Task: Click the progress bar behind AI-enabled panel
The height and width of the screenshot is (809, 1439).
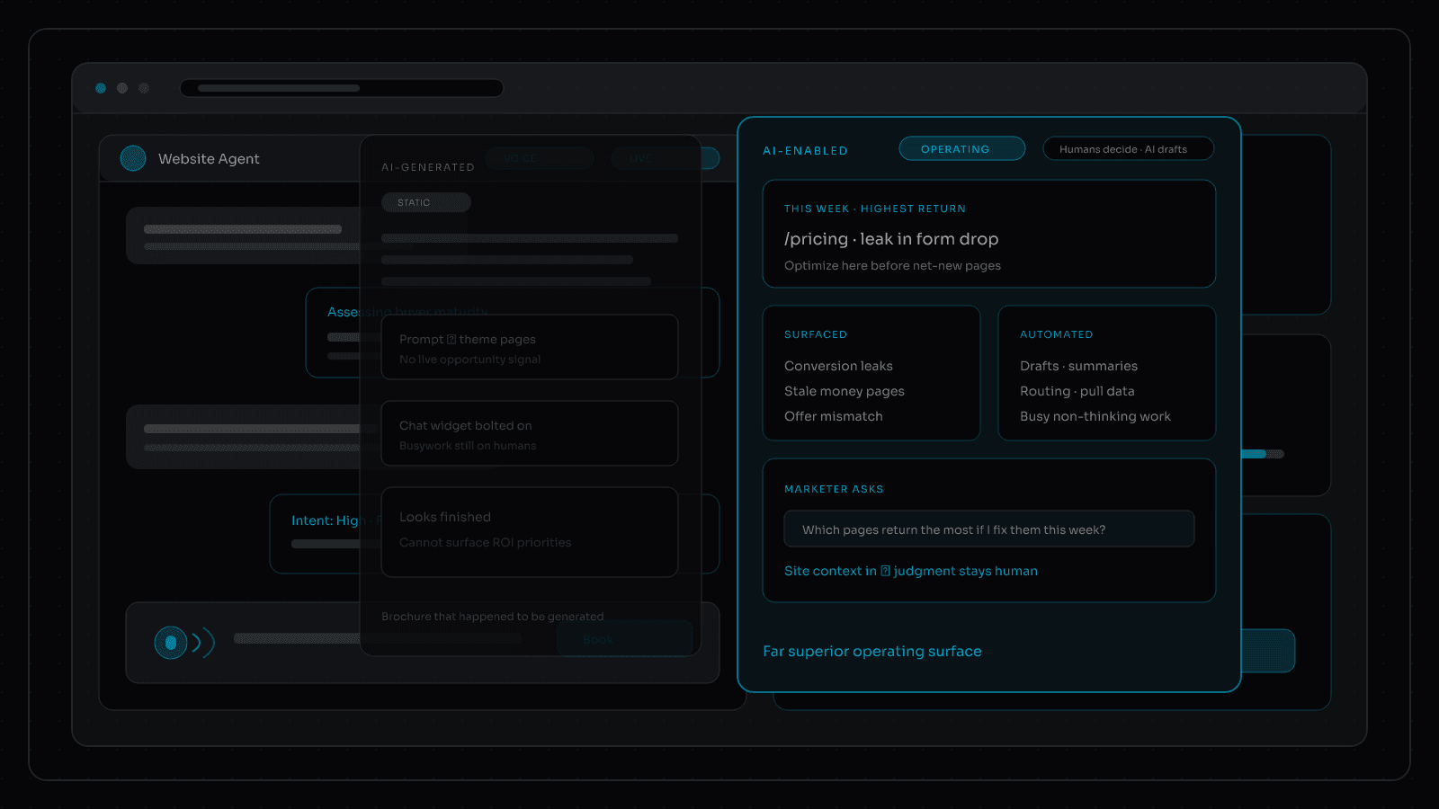Action: (x=1263, y=454)
